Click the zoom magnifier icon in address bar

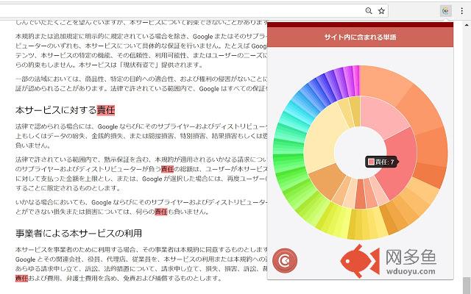369,11
